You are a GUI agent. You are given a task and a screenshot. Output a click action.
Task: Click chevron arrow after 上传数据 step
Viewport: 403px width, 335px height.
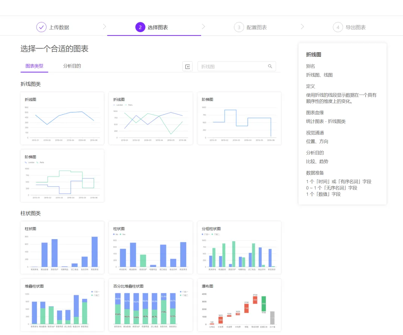(x=104, y=26)
